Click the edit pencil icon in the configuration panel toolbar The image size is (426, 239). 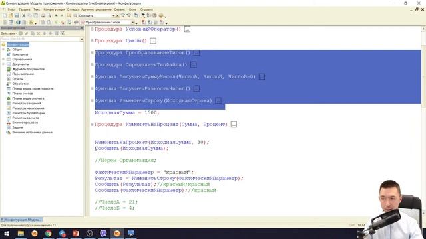pyautogui.click(x=27, y=33)
